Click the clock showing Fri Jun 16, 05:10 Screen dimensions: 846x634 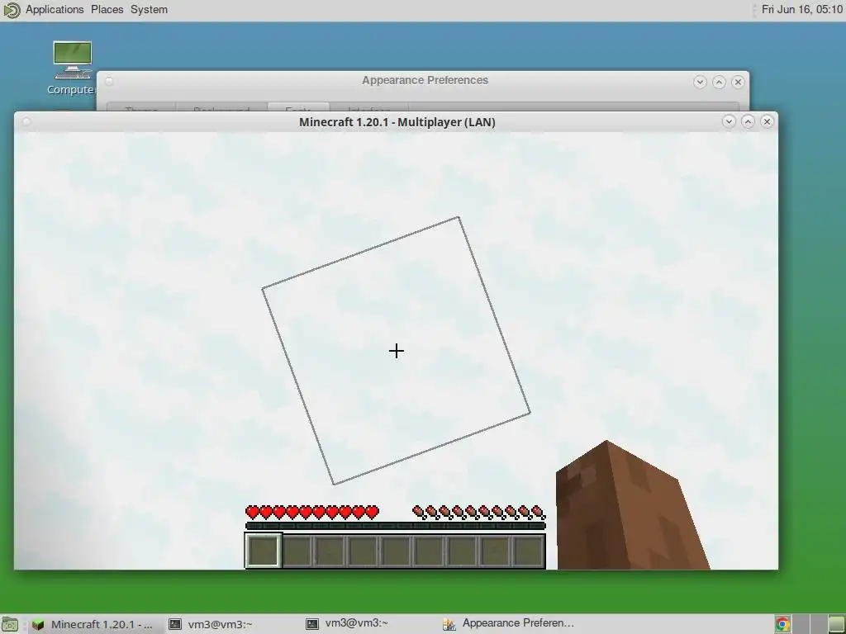[801, 10]
